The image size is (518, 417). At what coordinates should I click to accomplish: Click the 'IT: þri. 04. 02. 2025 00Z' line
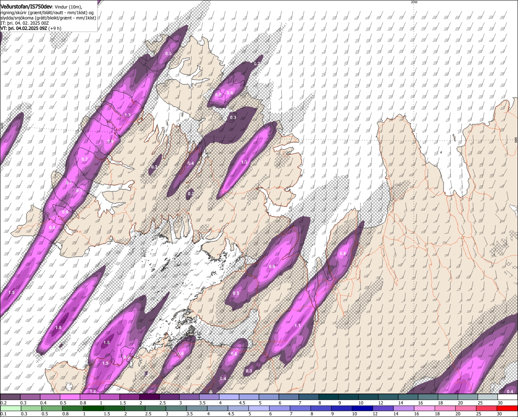tap(25, 23)
